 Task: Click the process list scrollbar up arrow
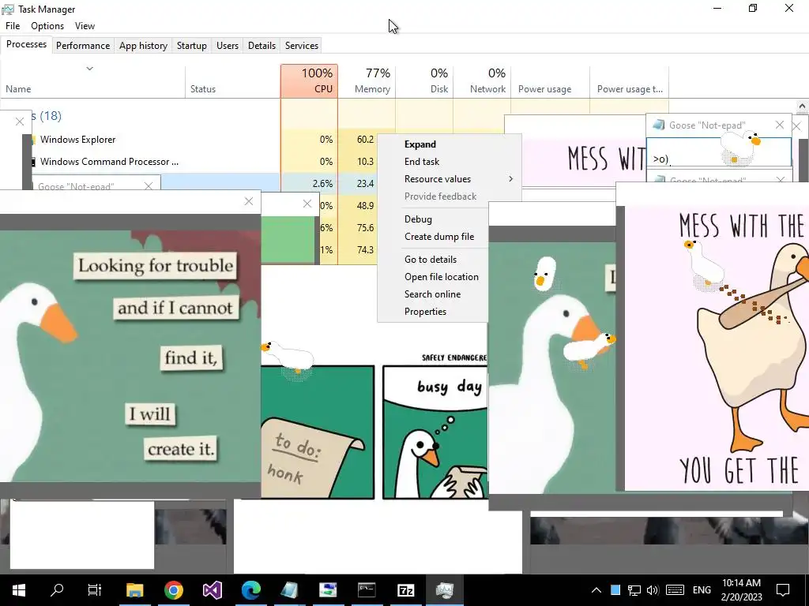802,107
